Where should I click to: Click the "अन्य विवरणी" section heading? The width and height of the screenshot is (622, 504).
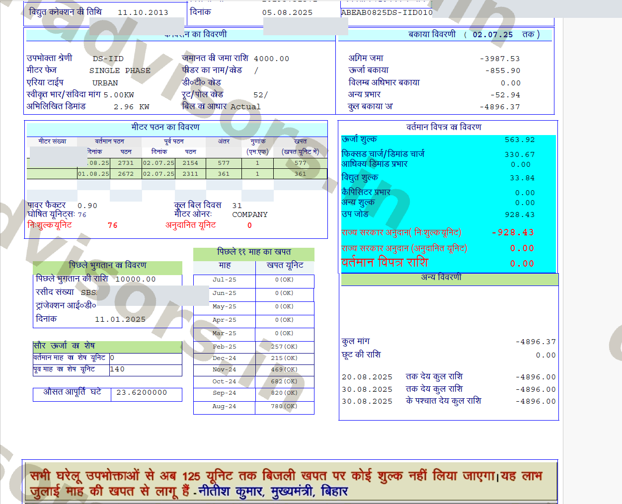441,277
